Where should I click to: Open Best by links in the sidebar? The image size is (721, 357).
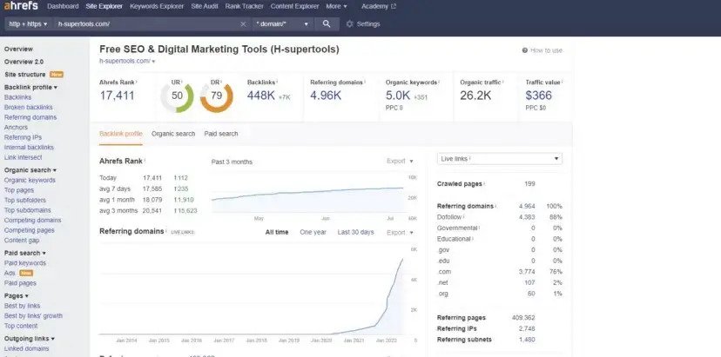click(x=22, y=306)
